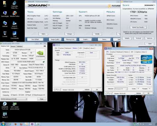
Task: Click the Demo button in 3DMark06
Action: (x=104, y=39)
